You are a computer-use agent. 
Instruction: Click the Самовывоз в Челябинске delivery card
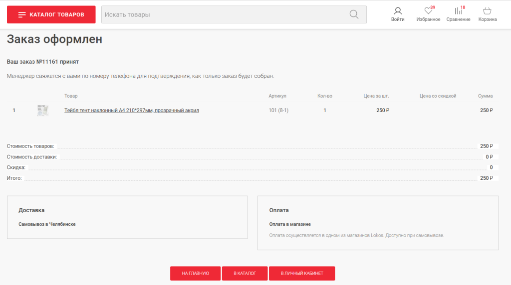127,217
